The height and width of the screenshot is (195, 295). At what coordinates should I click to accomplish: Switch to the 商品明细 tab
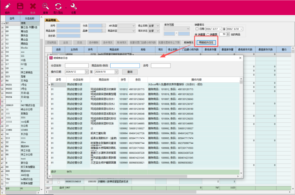click(x=51, y=20)
